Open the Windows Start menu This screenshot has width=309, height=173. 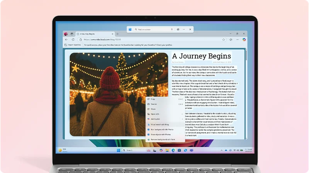coord(119,150)
